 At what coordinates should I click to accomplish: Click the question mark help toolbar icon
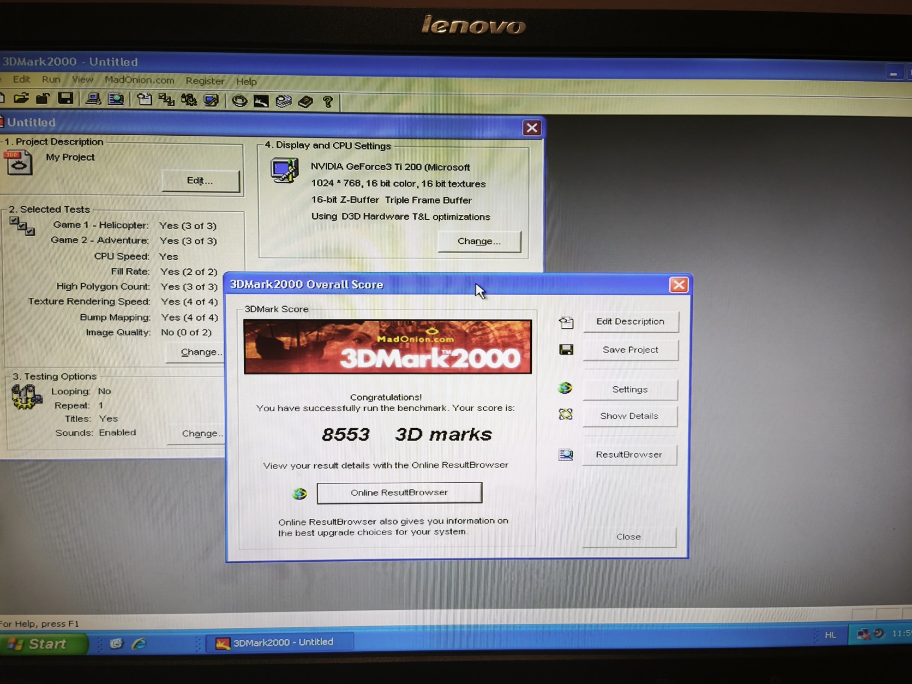point(328,102)
